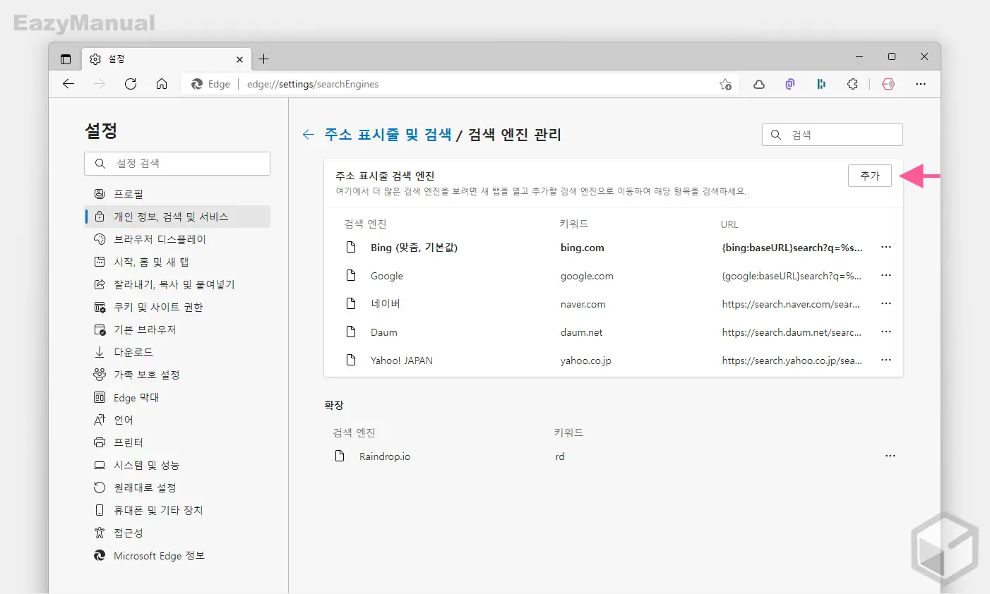Open 기본 브라우저 settings

[177, 329]
